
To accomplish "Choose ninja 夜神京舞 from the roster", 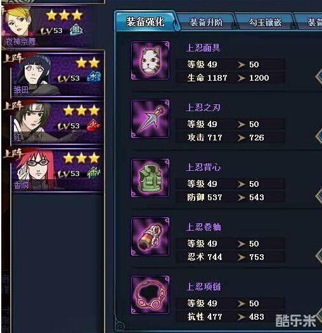I will (53, 25).
